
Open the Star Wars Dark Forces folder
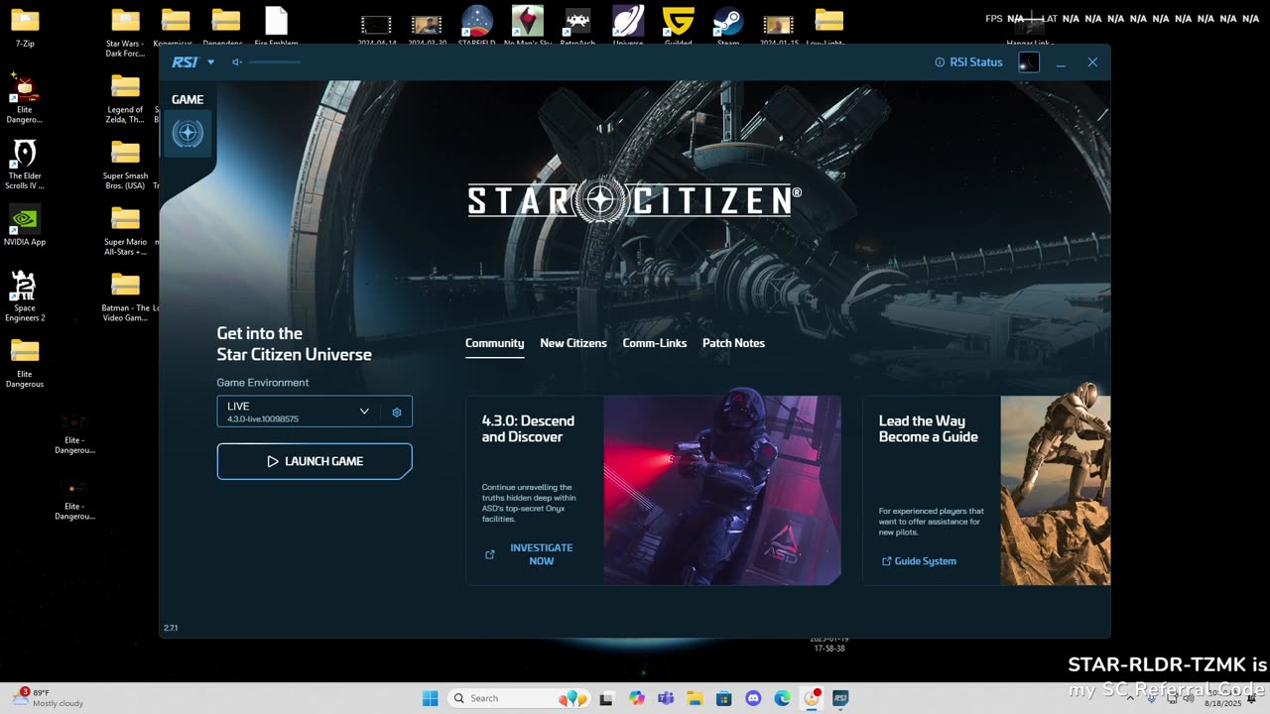point(125,31)
